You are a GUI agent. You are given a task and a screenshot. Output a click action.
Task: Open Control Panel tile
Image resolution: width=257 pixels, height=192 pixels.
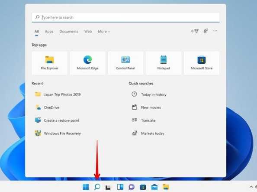pyautogui.click(x=125, y=63)
